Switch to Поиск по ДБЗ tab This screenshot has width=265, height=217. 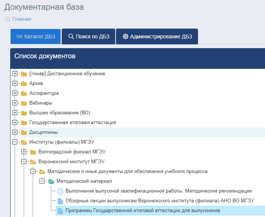tap(88, 36)
